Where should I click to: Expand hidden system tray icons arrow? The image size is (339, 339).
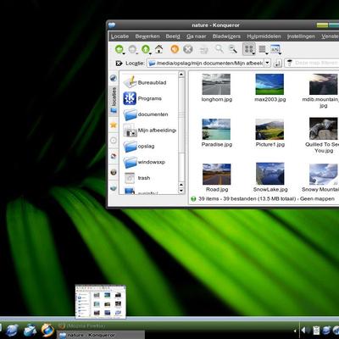(295, 331)
